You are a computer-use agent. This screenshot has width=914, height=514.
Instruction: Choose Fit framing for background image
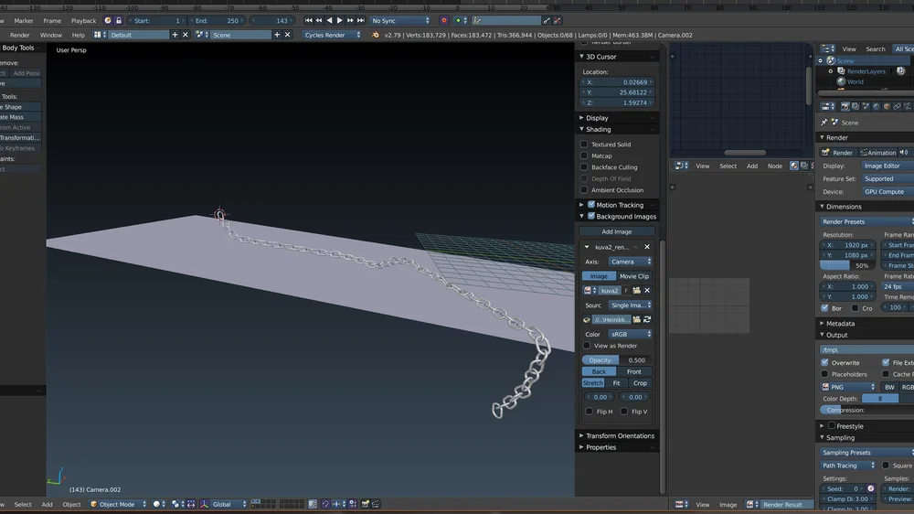(x=616, y=383)
